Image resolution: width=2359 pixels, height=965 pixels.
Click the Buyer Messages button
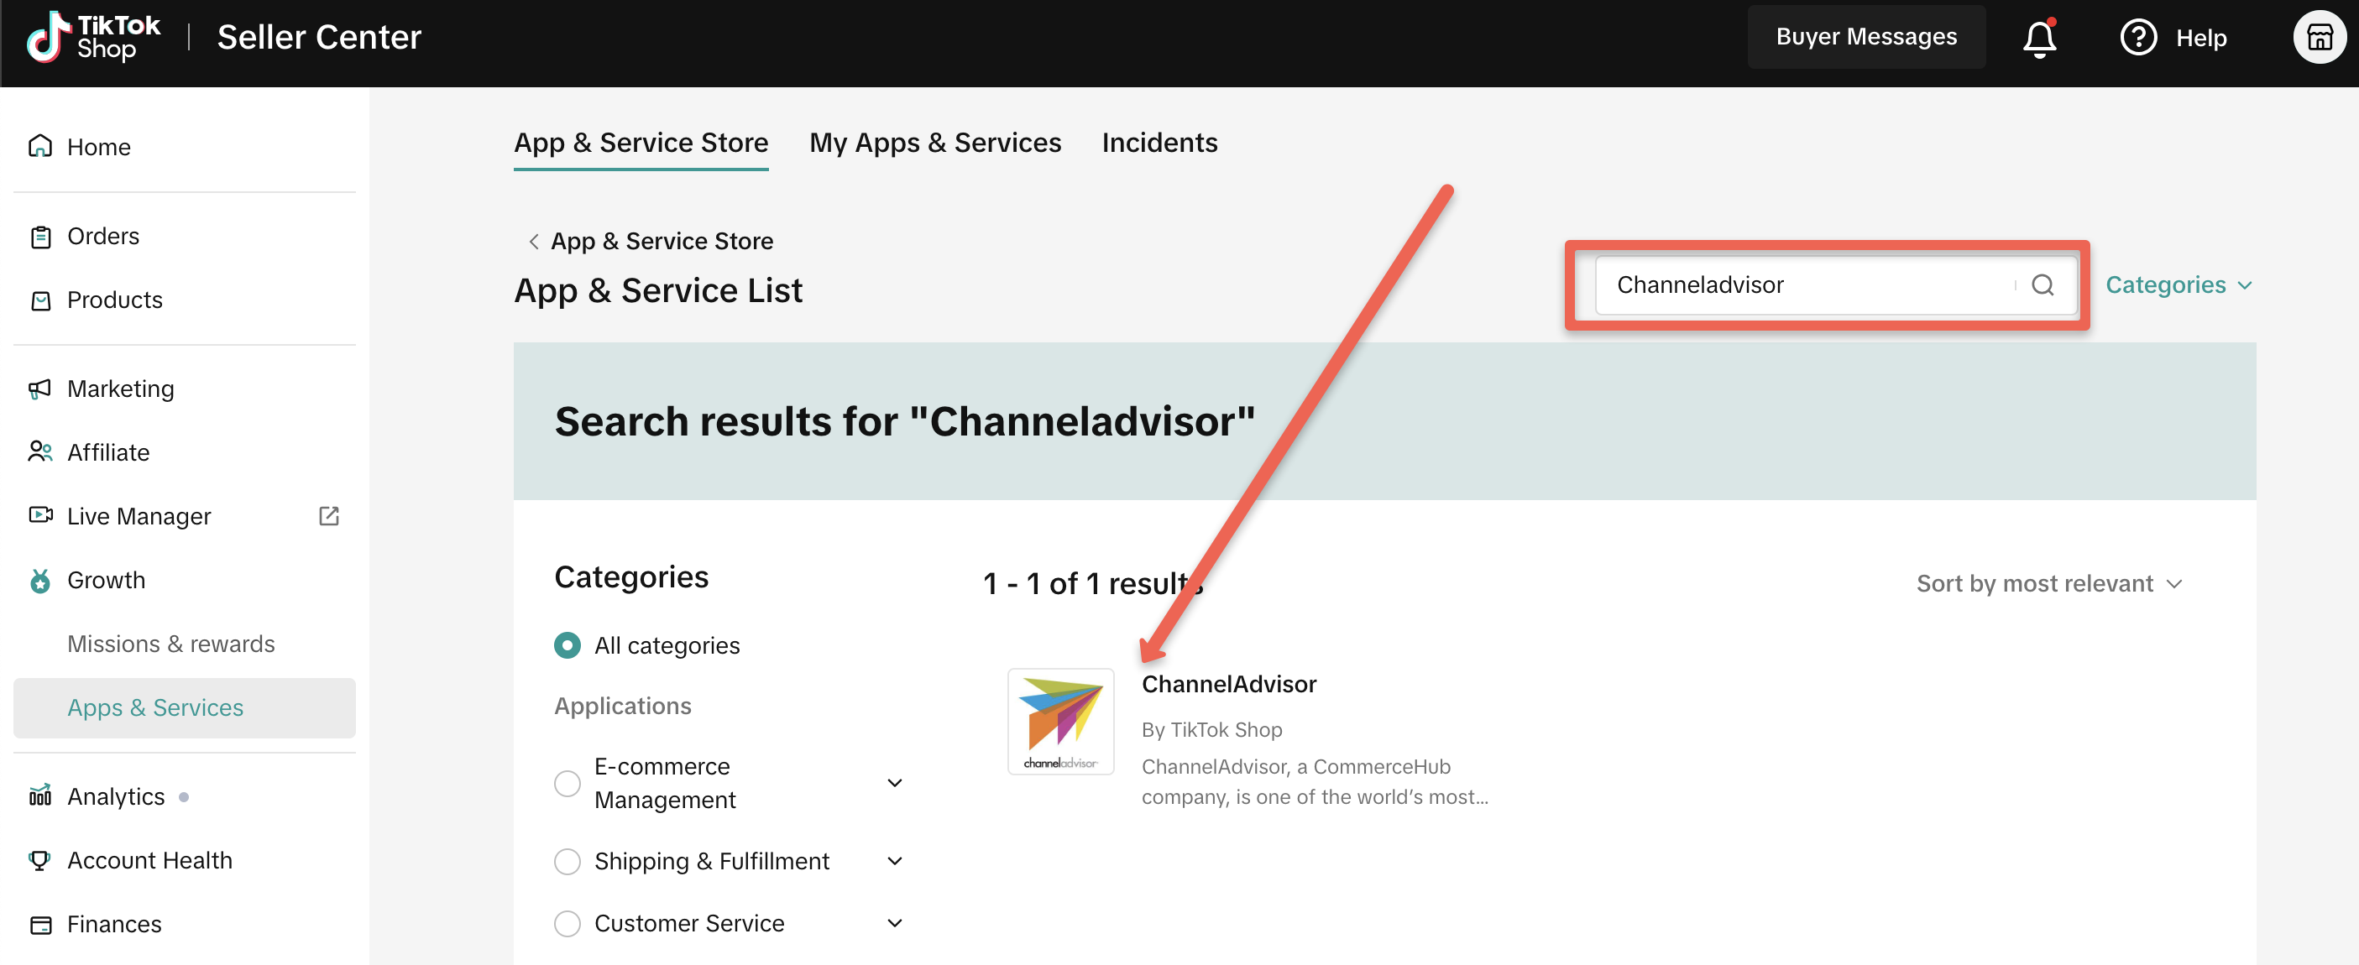(1865, 37)
